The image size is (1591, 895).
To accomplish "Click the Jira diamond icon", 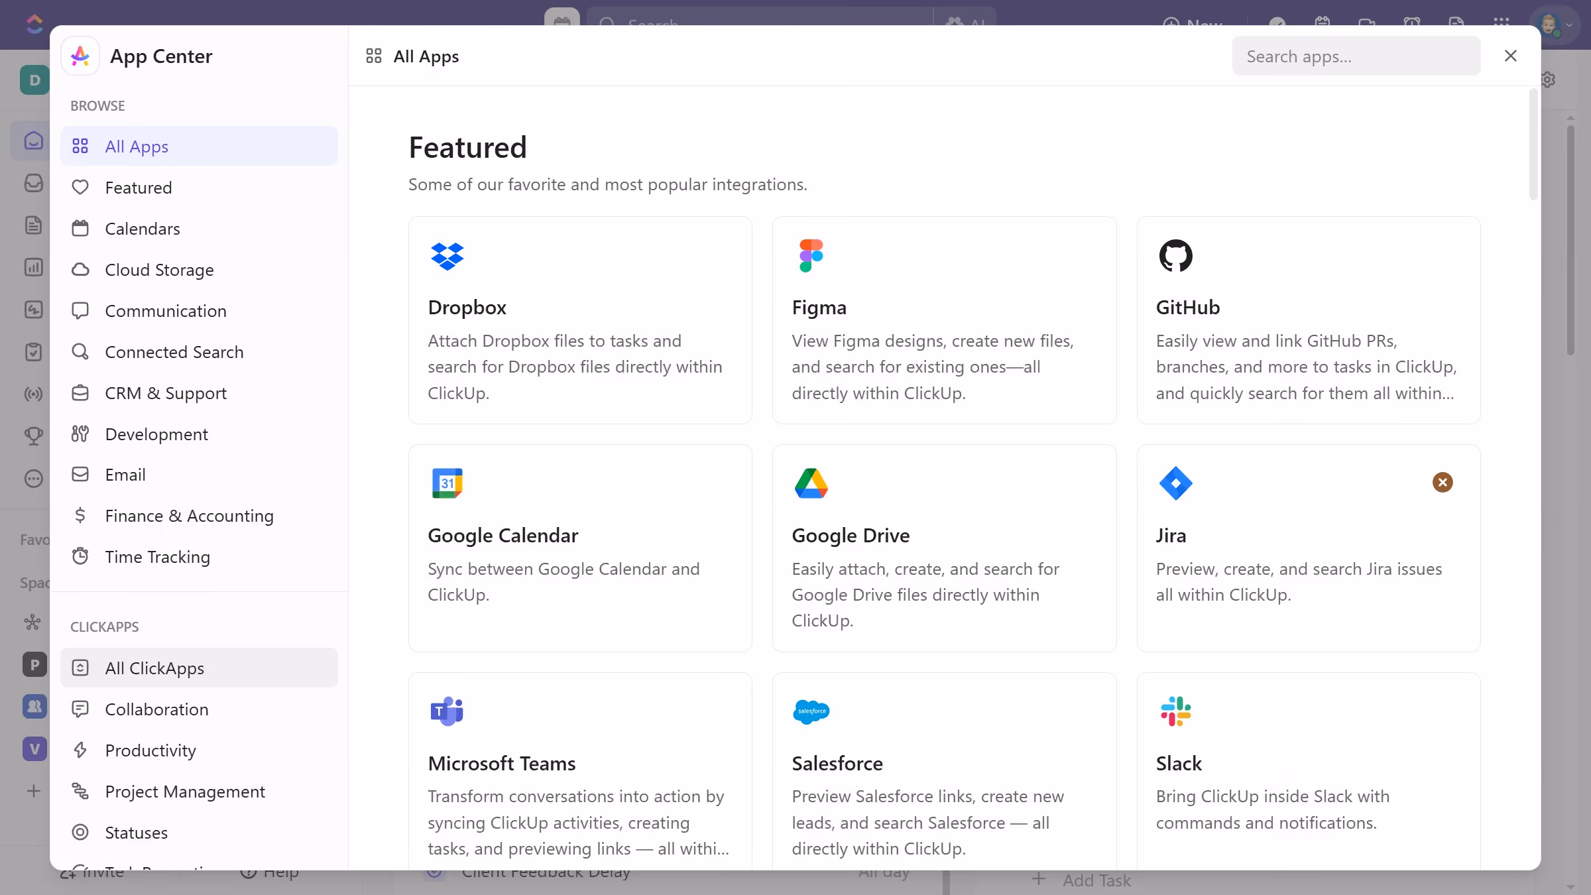I will click(1175, 483).
